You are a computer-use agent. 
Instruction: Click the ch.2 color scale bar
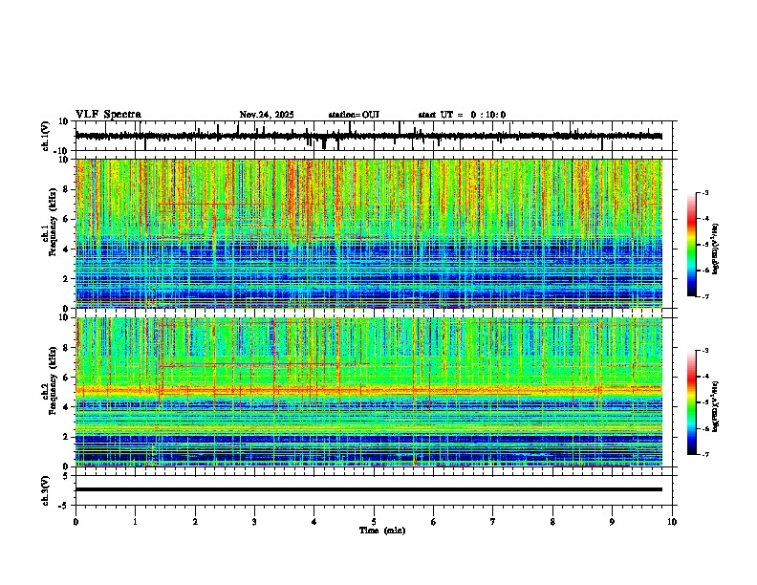click(x=691, y=402)
